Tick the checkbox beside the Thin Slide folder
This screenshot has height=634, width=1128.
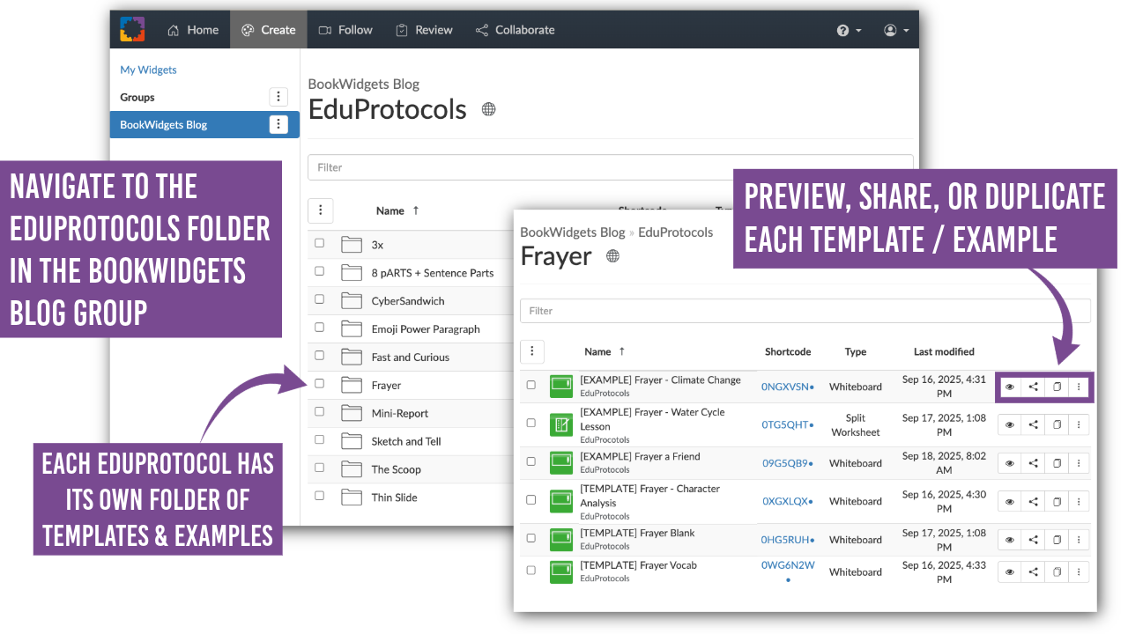[320, 496]
